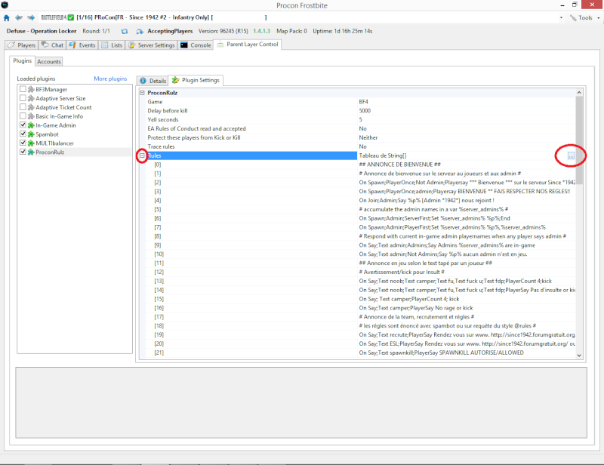604x465 pixels.
Task: Click the Battlefield 4 logo icon
Action: (x=54, y=17)
